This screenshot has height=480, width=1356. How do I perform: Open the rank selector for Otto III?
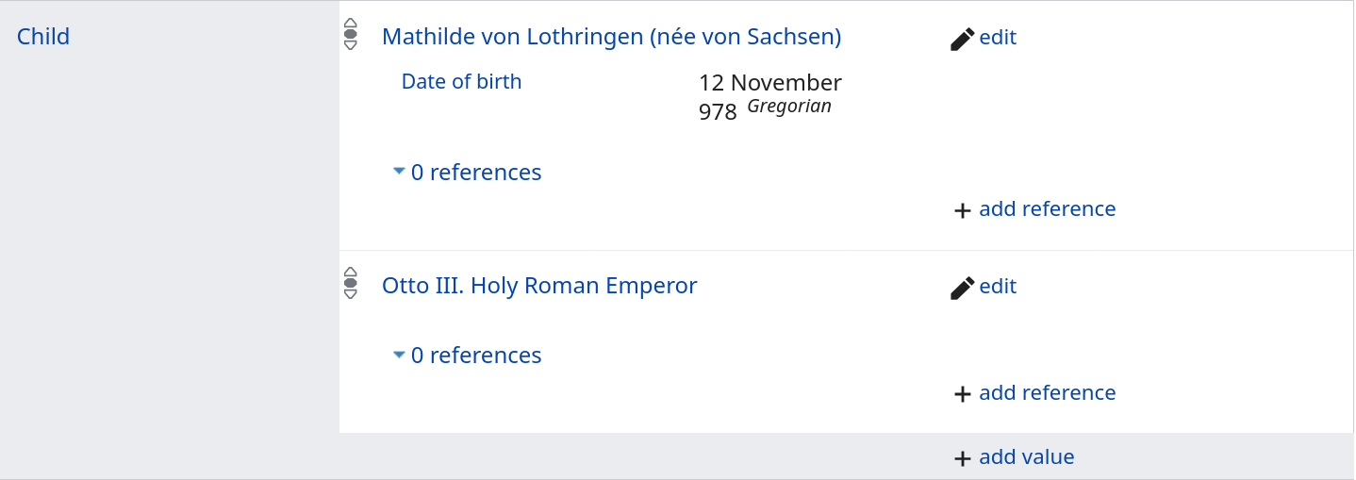pyautogui.click(x=351, y=283)
